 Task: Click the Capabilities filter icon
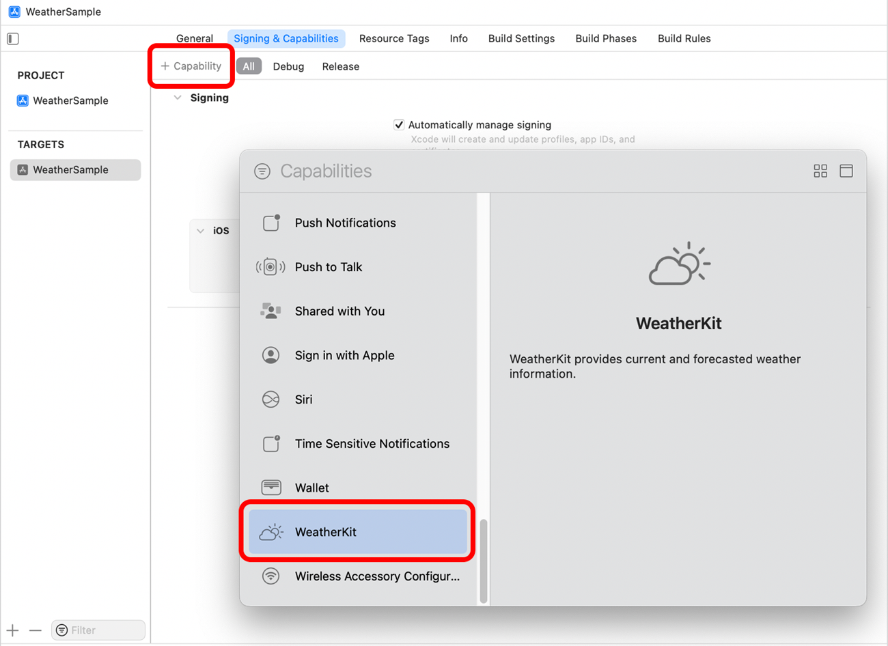point(262,171)
